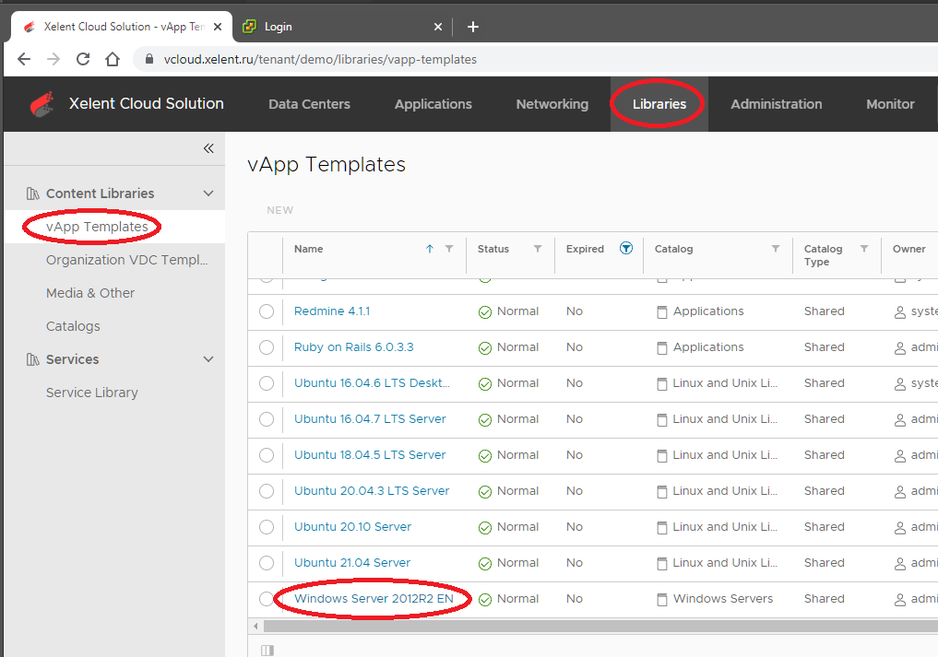Open the Data Centers menu

coord(309,104)
